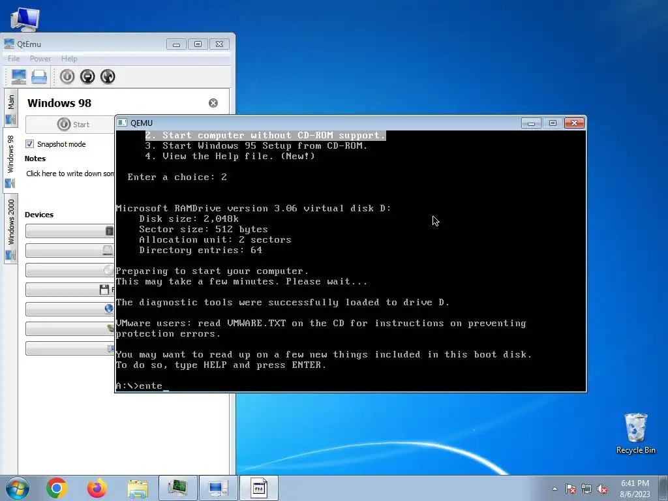Screen dimensions: 668x501
Task: Click the network tray icon
Action: [586, 489]
